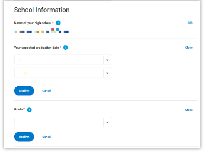Open info icon next to expected graduation date
Image resolution: width=205 pixels, height=153 pixels.
click(x=66, y=48)
